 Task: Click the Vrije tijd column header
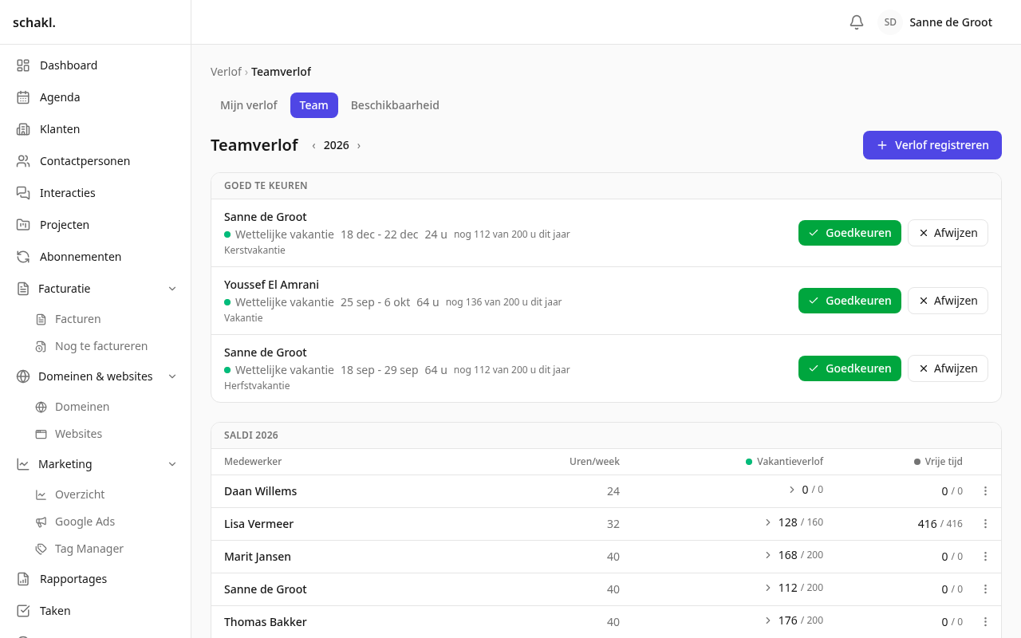(x=938, y=462)
